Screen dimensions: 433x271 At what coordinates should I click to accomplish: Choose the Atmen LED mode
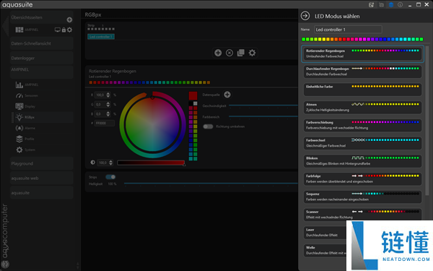(362, 107)
